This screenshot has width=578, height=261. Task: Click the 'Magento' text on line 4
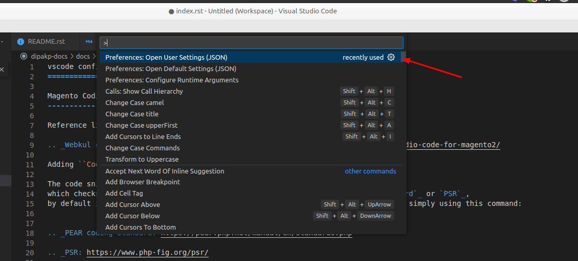tap(63, 96)
